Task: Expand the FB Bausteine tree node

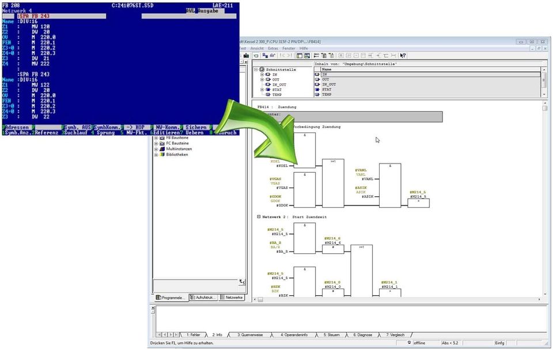Action: [x=156, y=138]
